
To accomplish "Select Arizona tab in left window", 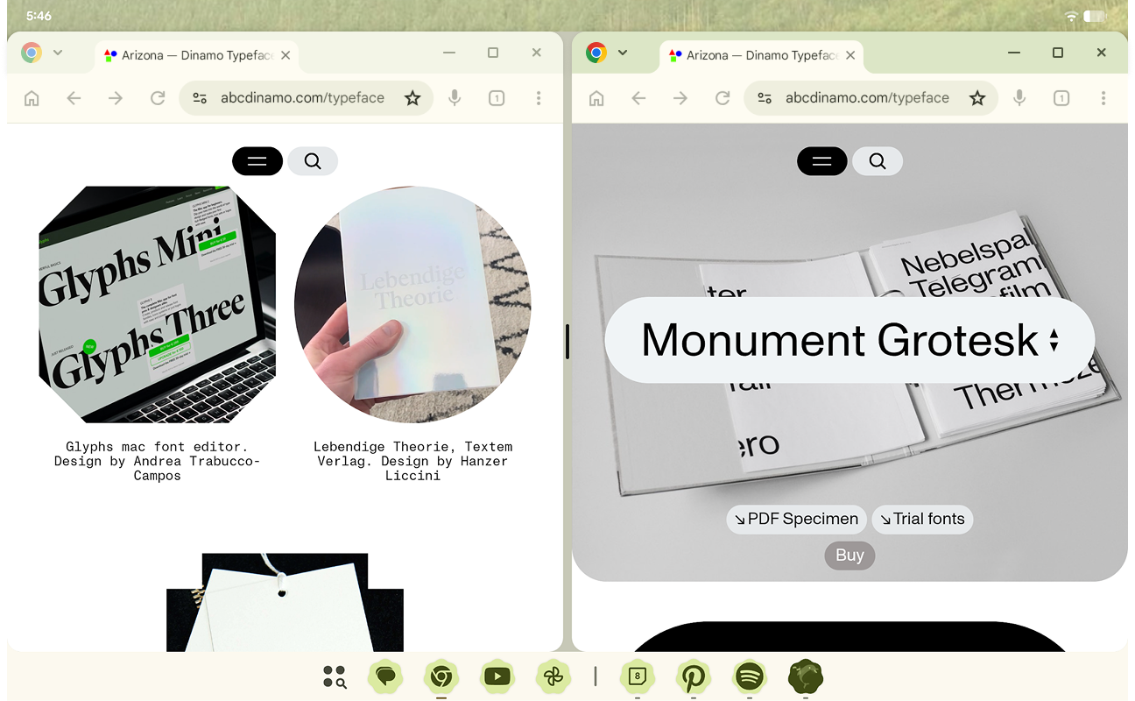I will [x=197, y=55].
